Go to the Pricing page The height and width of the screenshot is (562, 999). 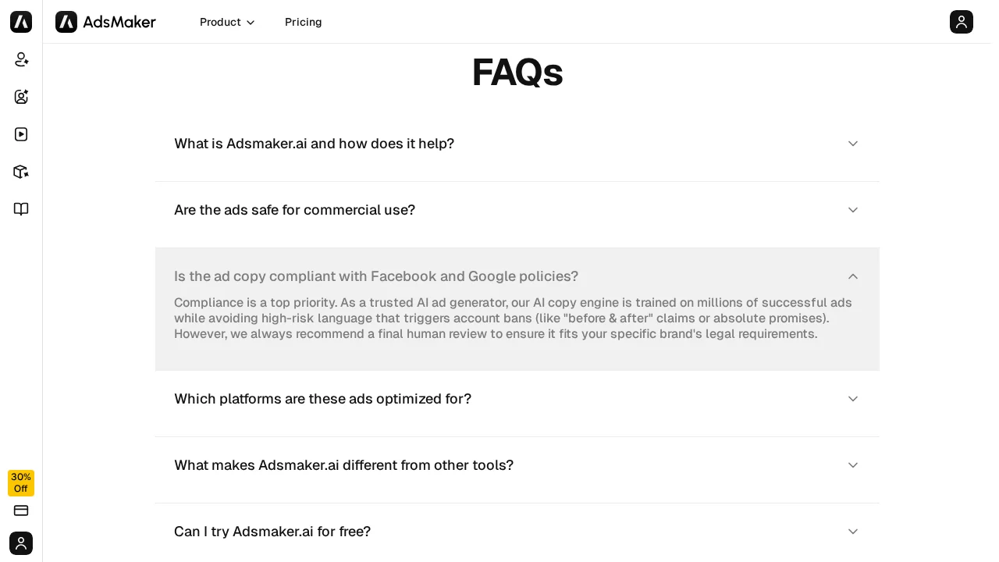tap(304, 22)
